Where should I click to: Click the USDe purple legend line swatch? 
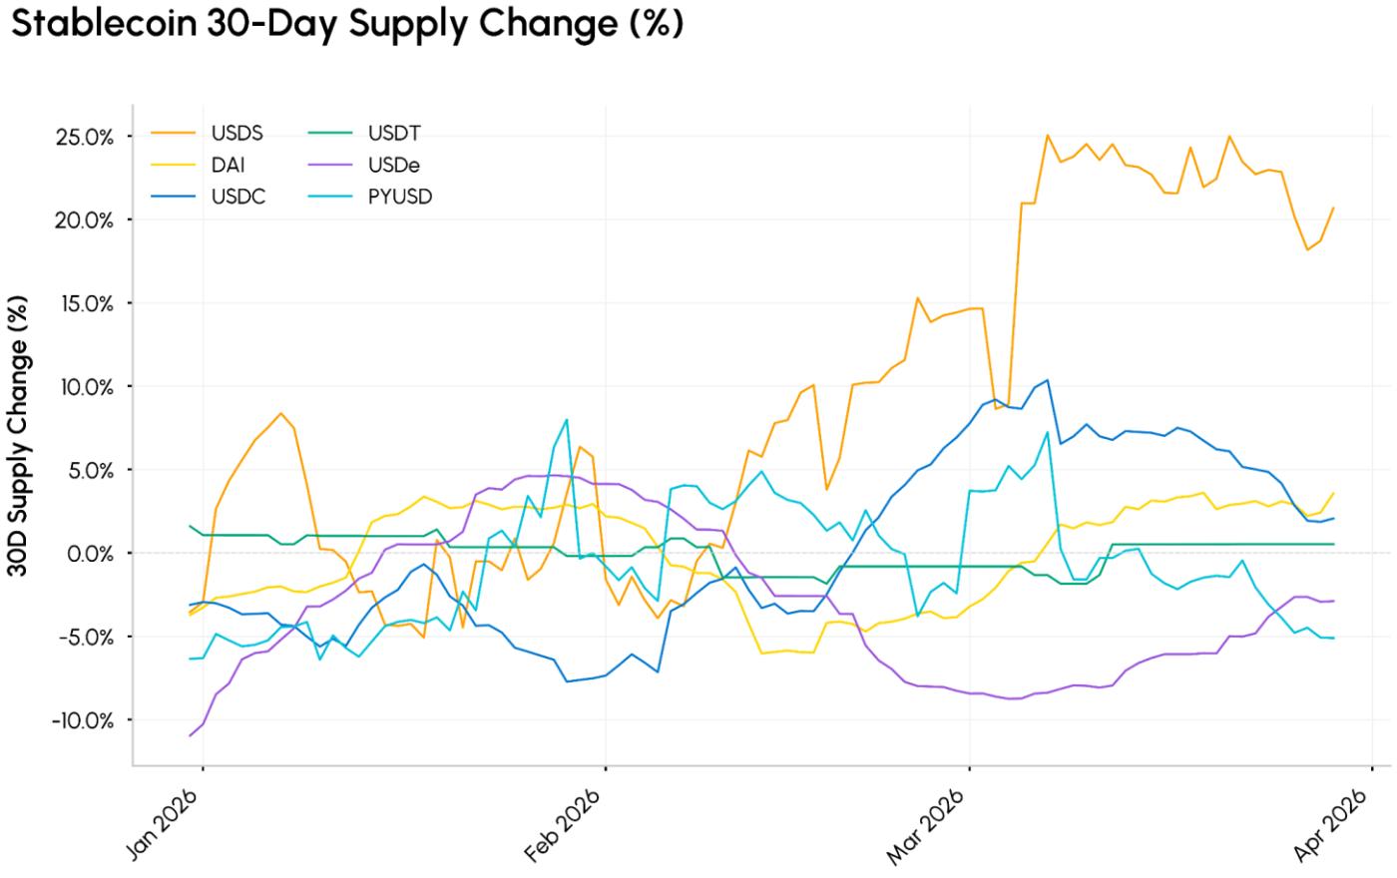[x=330, y=165]
